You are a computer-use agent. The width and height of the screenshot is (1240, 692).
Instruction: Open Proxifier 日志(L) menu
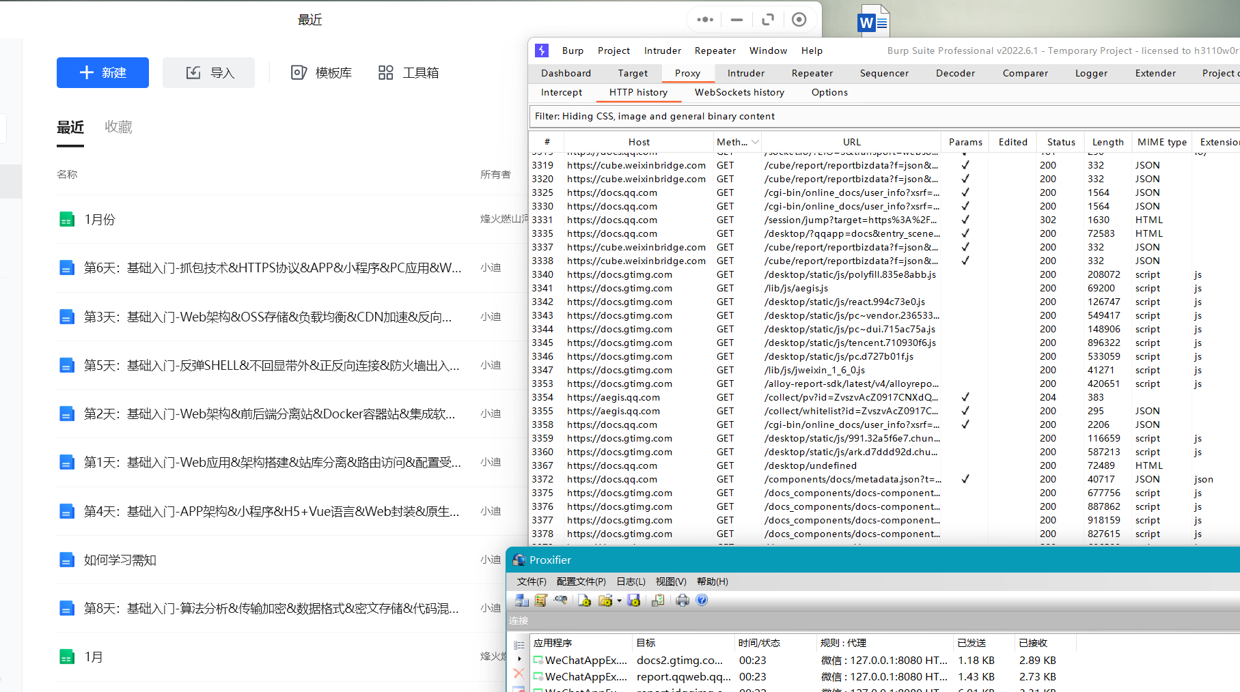pos(631,581)
